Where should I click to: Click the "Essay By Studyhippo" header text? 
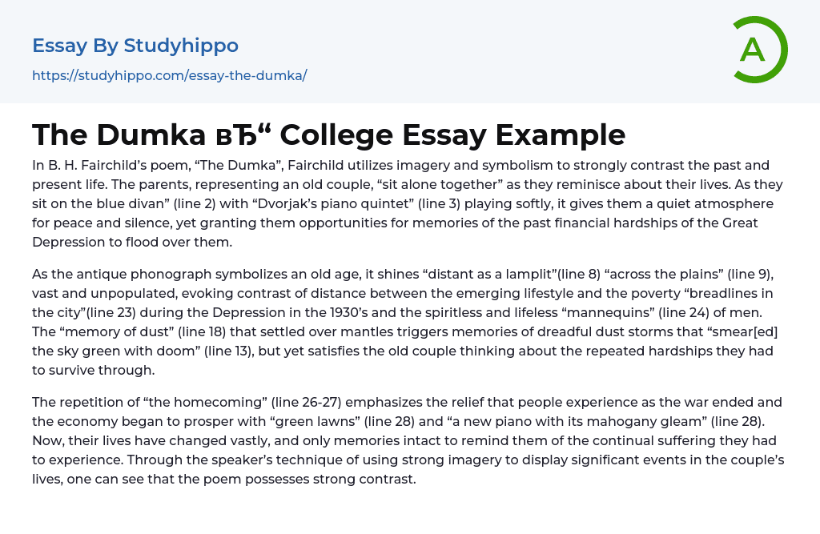(135, 46)
